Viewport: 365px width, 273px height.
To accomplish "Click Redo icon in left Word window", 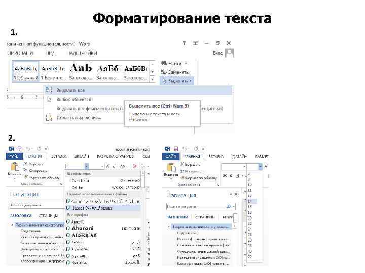I will pos(39,149).
